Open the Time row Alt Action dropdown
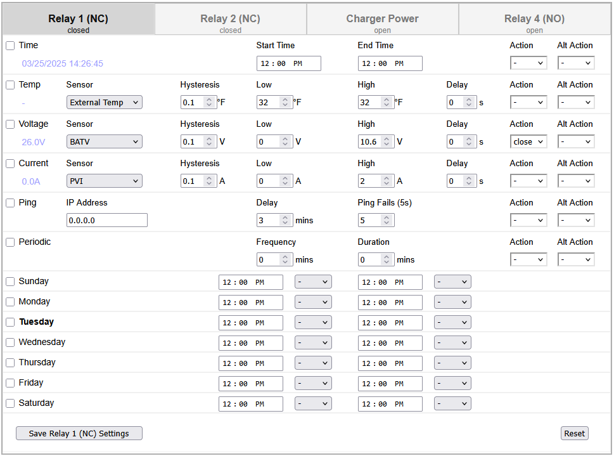 (576, 63)
